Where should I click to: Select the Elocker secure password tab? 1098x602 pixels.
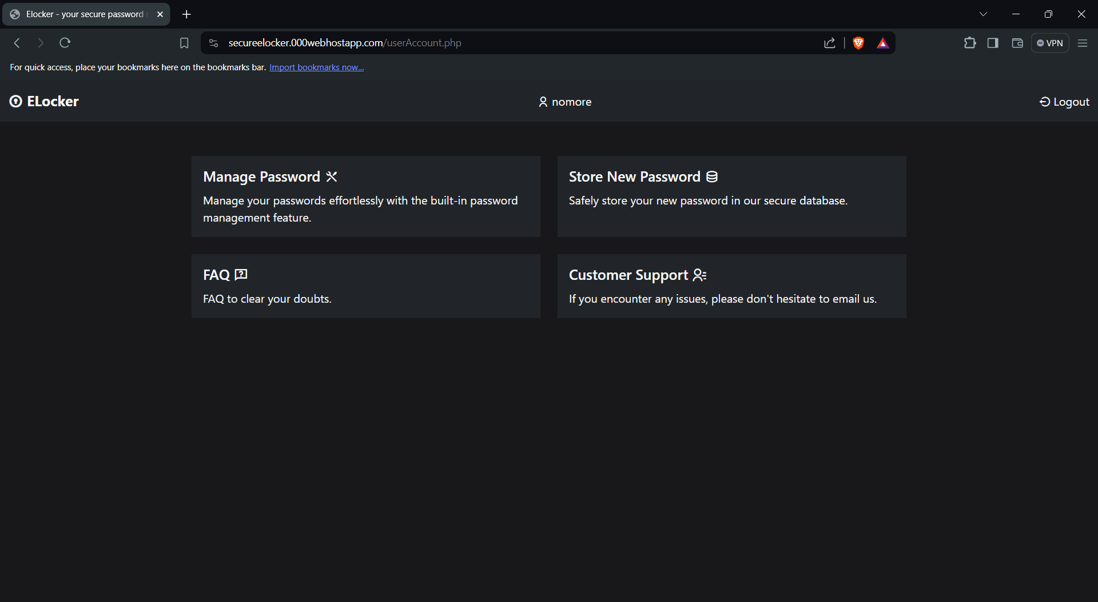pyautogui.click(x=86, y=14)
